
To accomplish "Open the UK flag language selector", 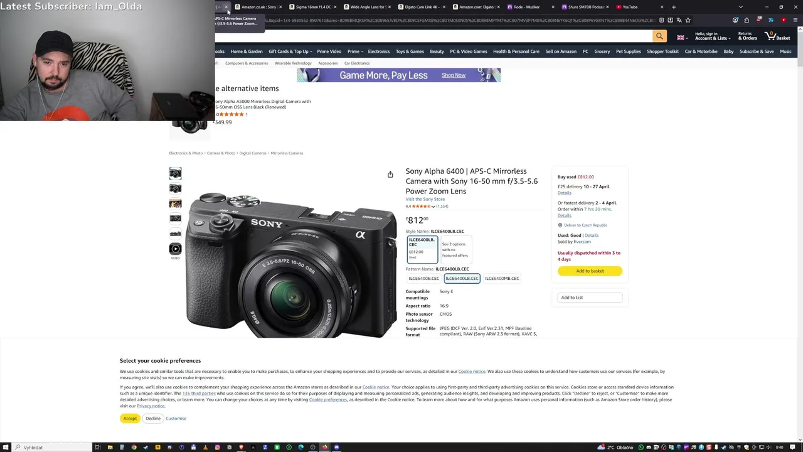I will (x=681, y=37).
